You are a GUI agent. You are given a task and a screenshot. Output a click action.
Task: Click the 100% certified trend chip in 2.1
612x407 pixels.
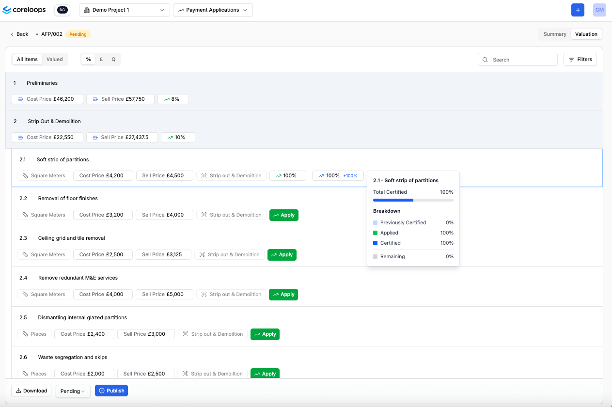[339, 176]
